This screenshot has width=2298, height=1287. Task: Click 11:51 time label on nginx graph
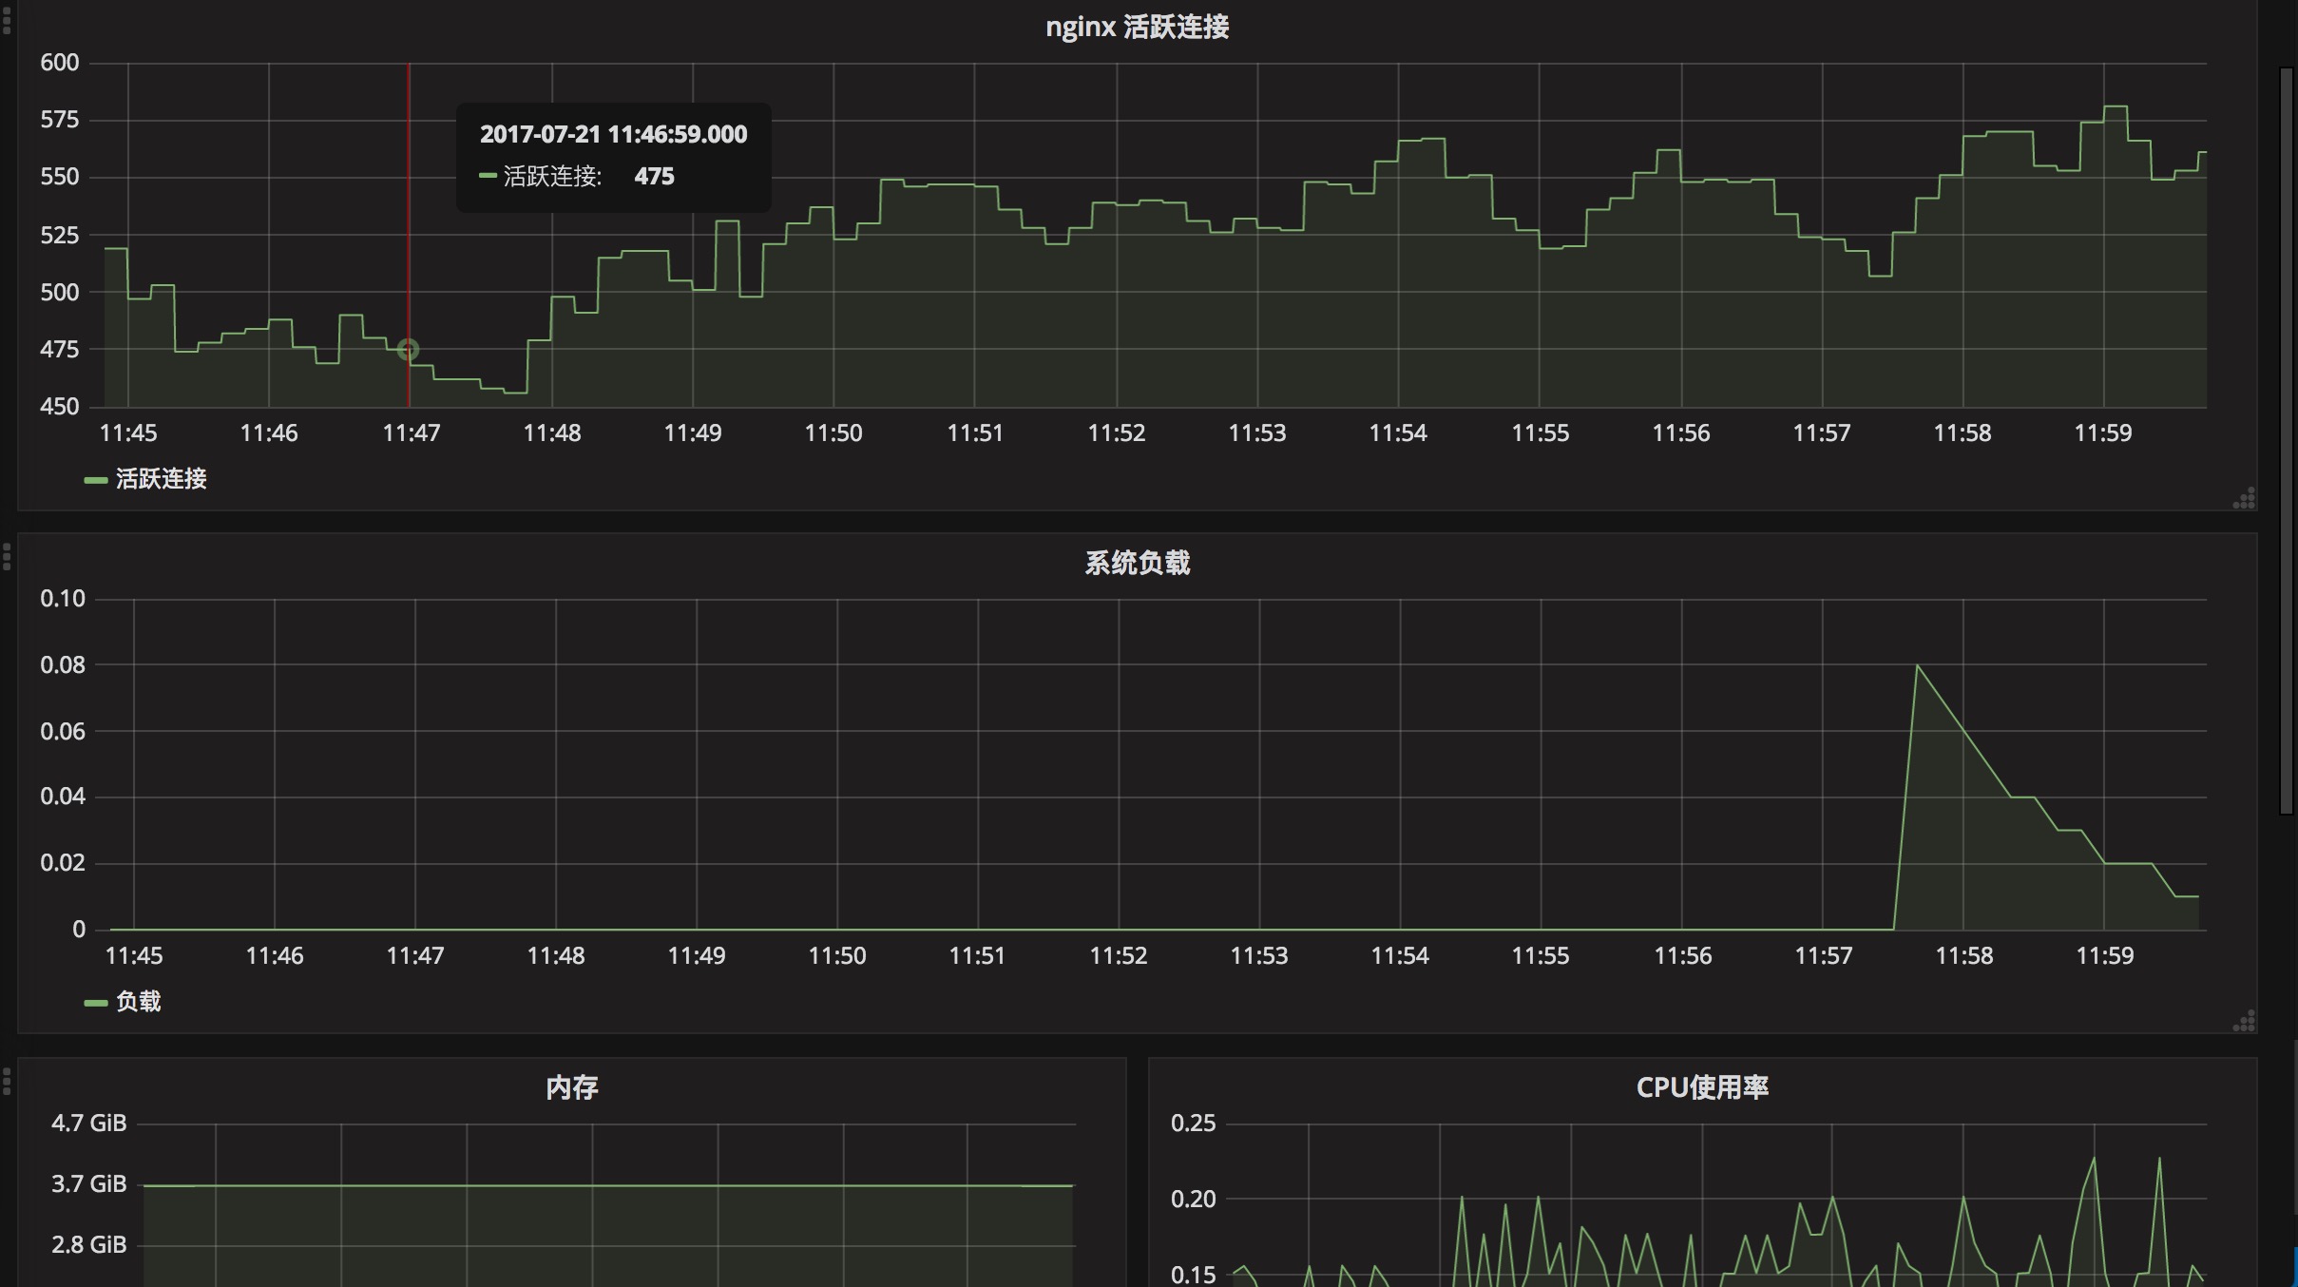975,433
